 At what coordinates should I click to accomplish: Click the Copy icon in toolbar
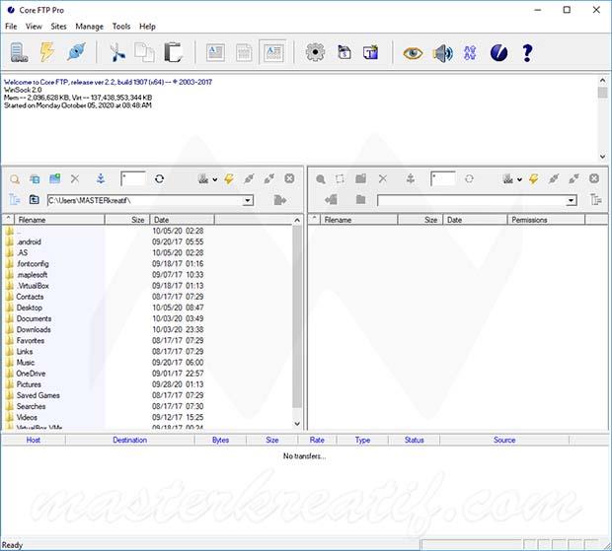144,52
